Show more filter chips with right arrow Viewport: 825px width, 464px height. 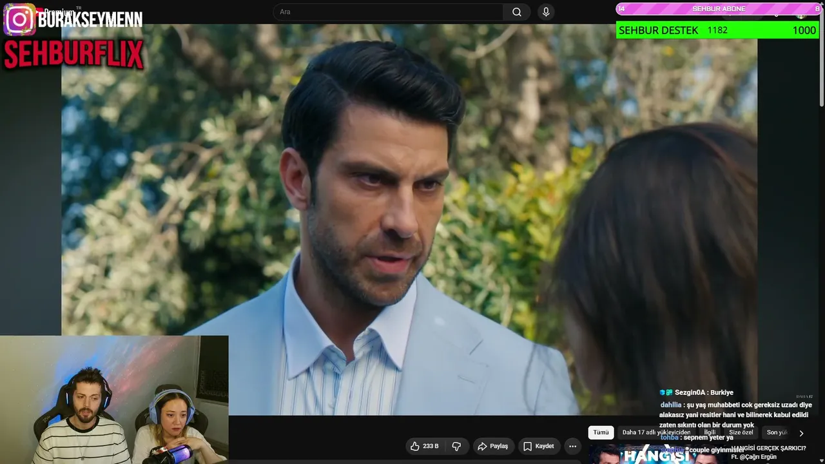click(x=801, y=433)
